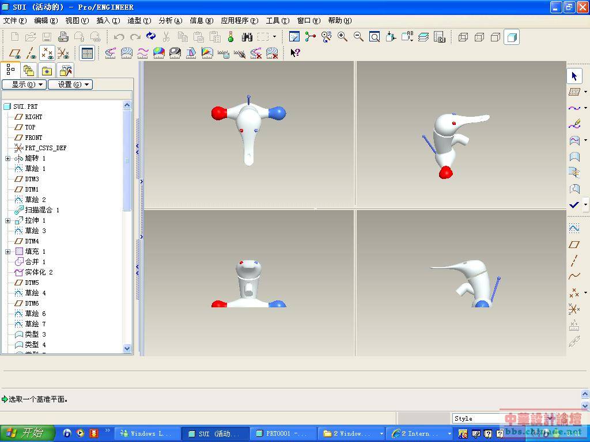
Task: Click the slope analysis icon
Action: click(x=207, y=53)
